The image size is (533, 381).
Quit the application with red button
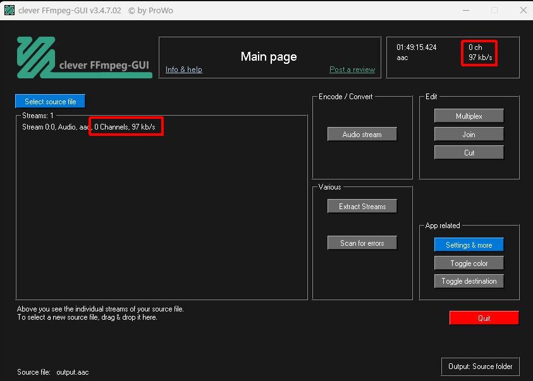[x=484, y=318]
